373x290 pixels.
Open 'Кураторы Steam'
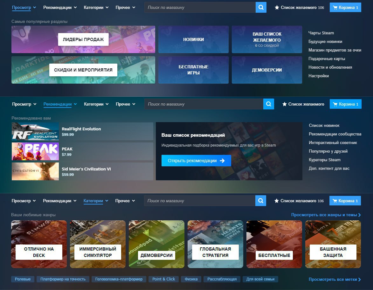[x=324, y=160]
